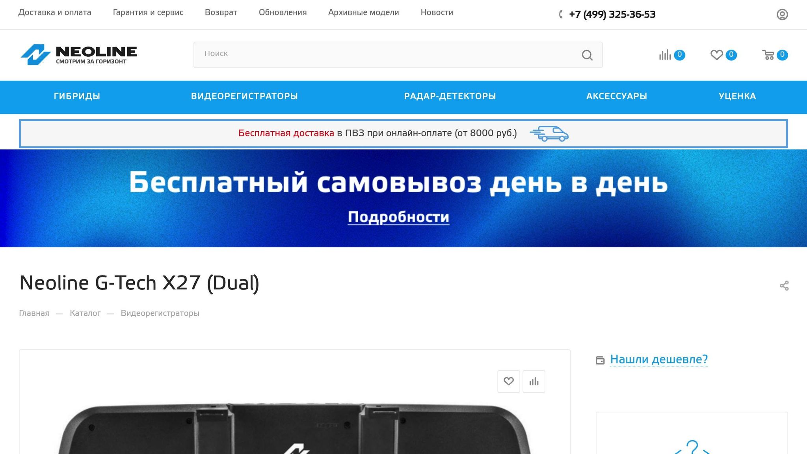
Task: Open the user account profile icon
Action: click(782, 15)
